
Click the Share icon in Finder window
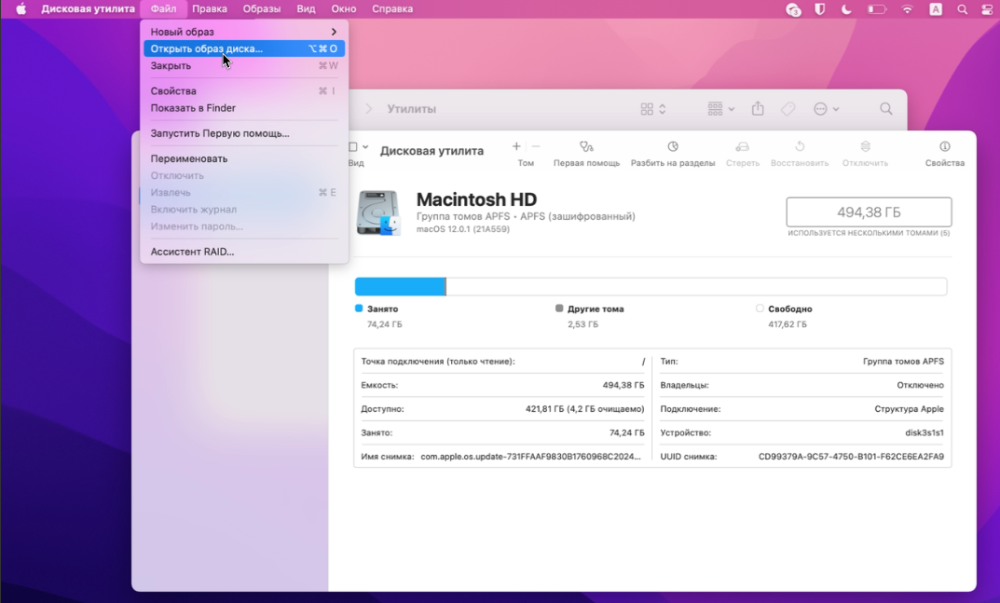pos(757,109)
